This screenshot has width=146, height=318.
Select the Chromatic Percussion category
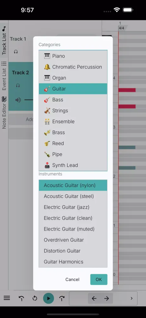(73, 67)
